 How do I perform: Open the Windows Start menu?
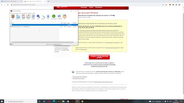(2, 101)
